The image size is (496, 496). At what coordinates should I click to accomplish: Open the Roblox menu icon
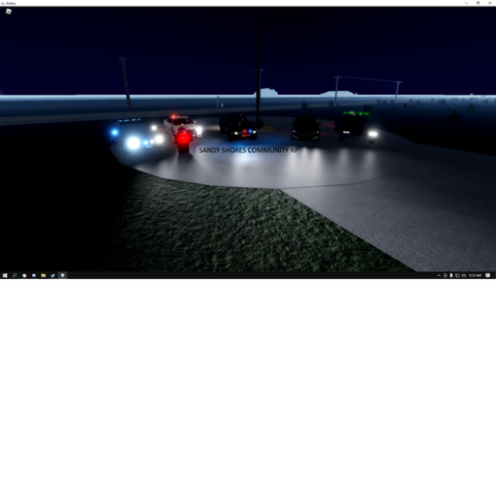point(9,12)
